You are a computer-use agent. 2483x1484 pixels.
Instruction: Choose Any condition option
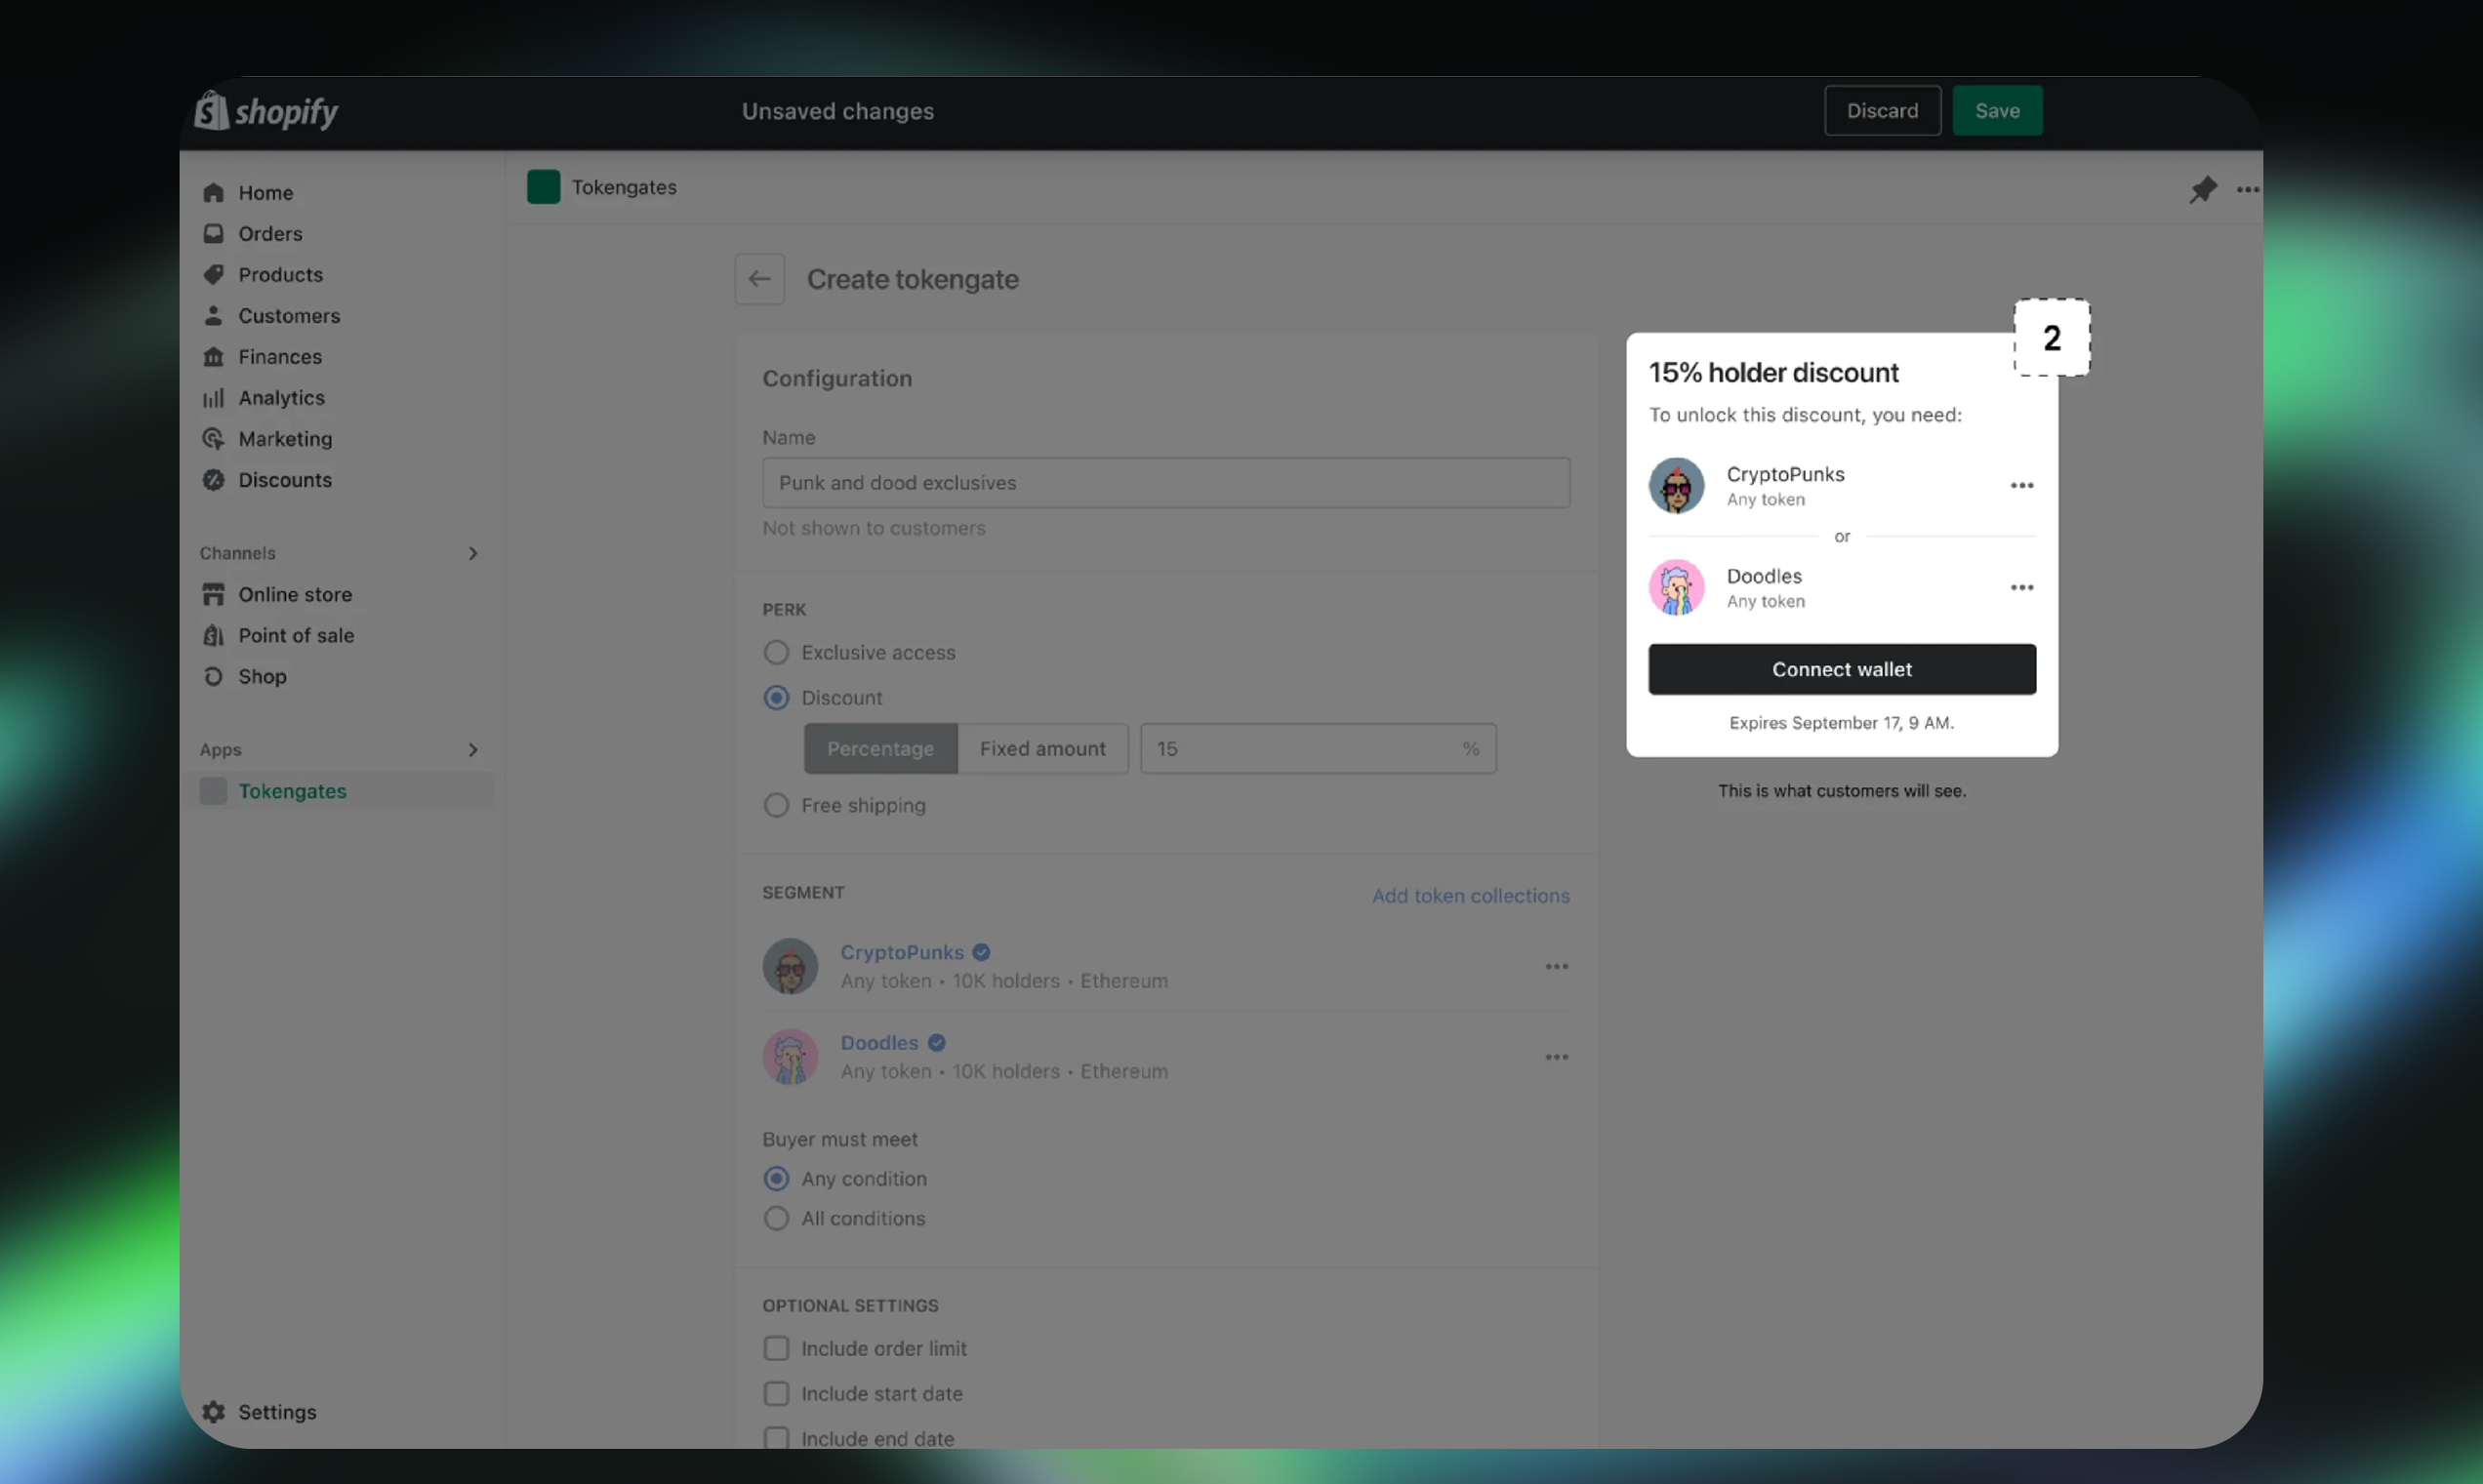(x=776, y=1178)
